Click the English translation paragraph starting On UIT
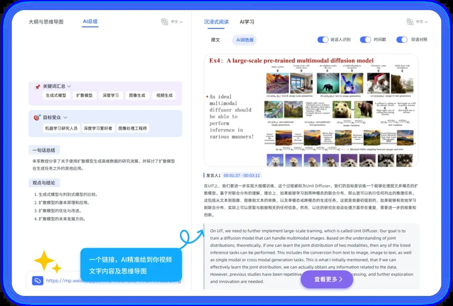 click(312, 256)
